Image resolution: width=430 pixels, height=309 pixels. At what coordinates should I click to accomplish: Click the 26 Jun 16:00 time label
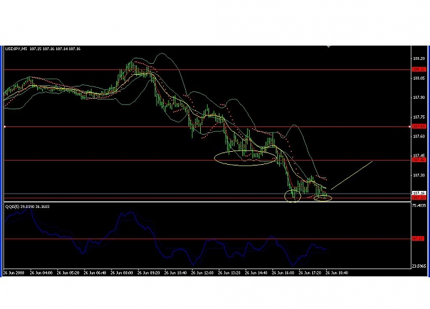(283, 273)
